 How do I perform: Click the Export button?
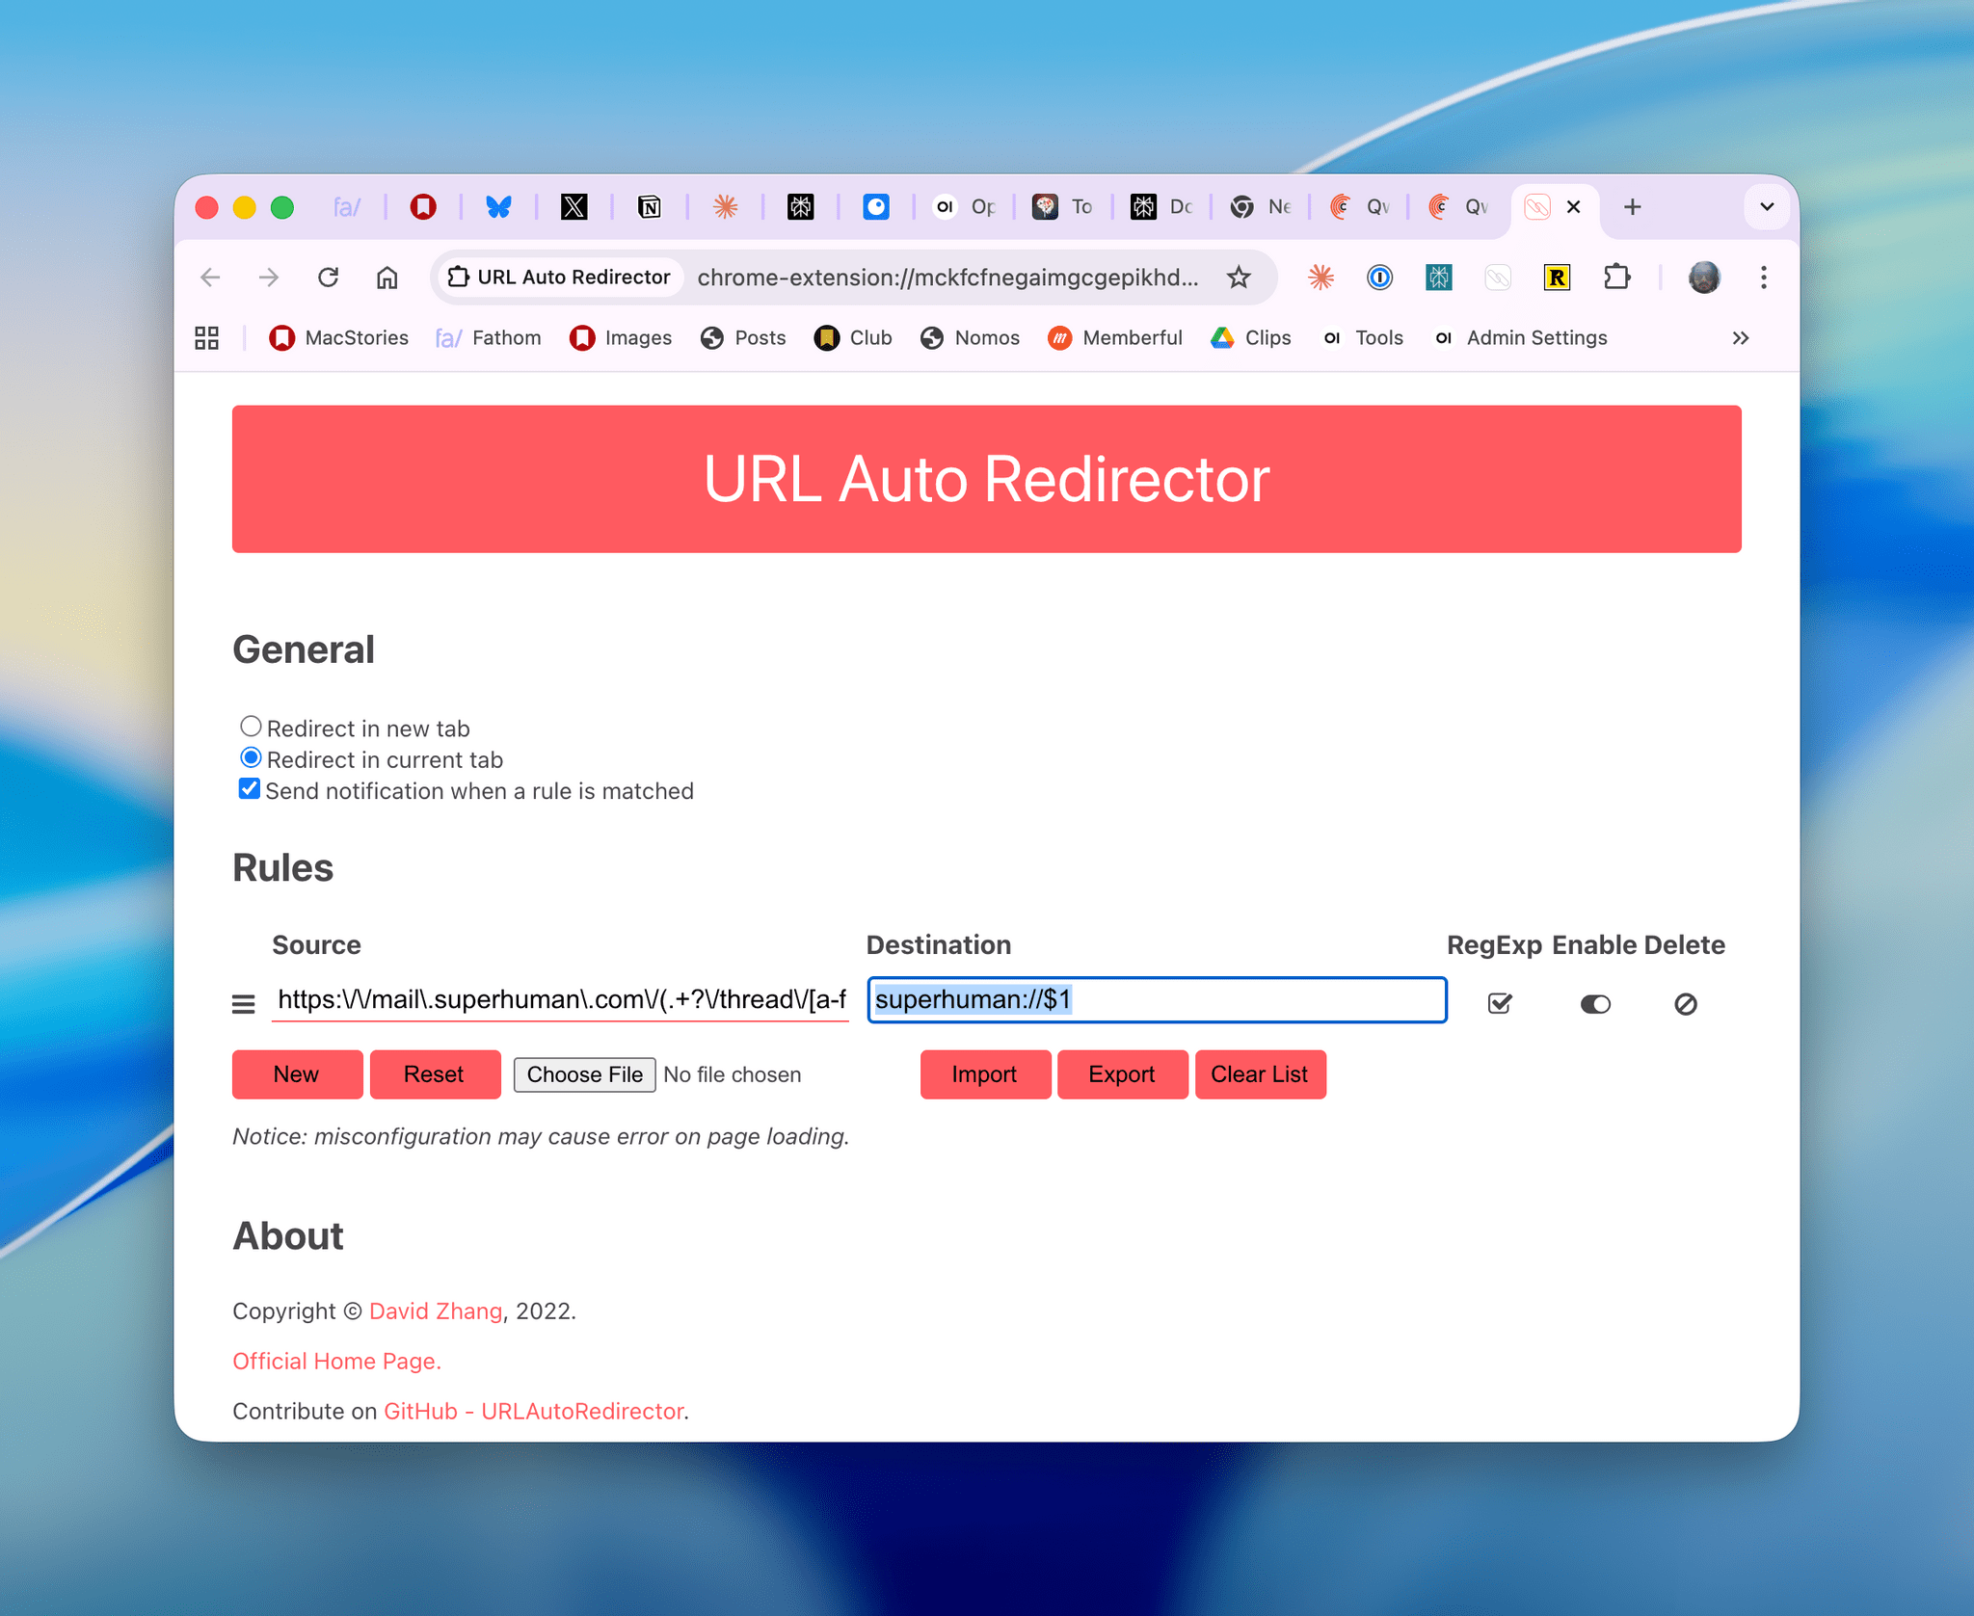point(1122,1074)
